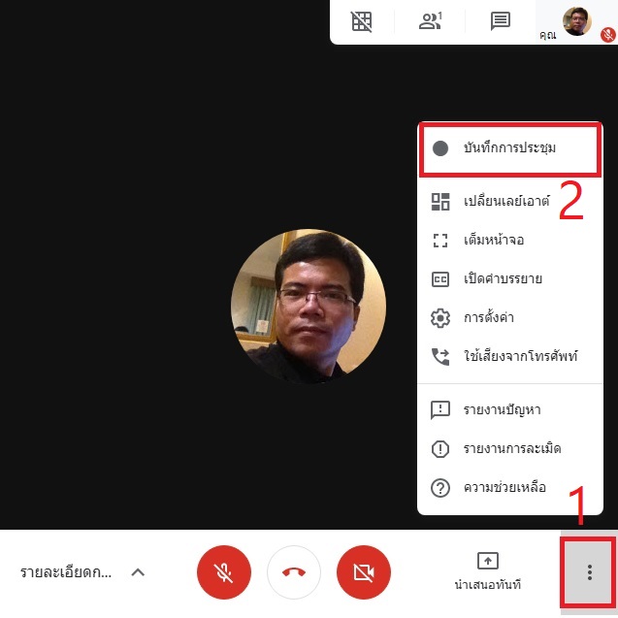Image resolution: width=618 pixels, height=618 pixels.
Task: Click the settings gear icon
Action: pos(440,317)
